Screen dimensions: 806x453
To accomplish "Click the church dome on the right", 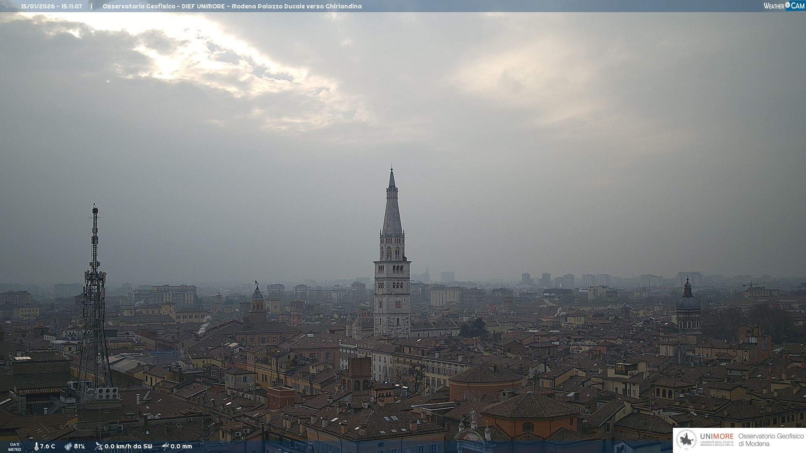I will (x=688, y=302).
